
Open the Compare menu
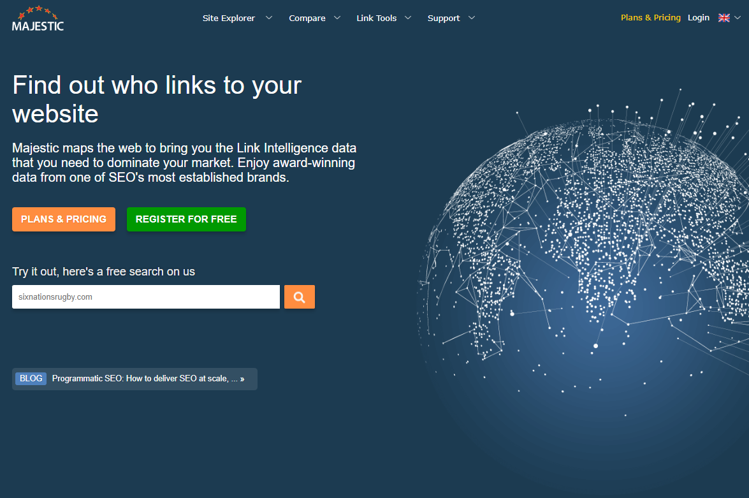point(307,18)
